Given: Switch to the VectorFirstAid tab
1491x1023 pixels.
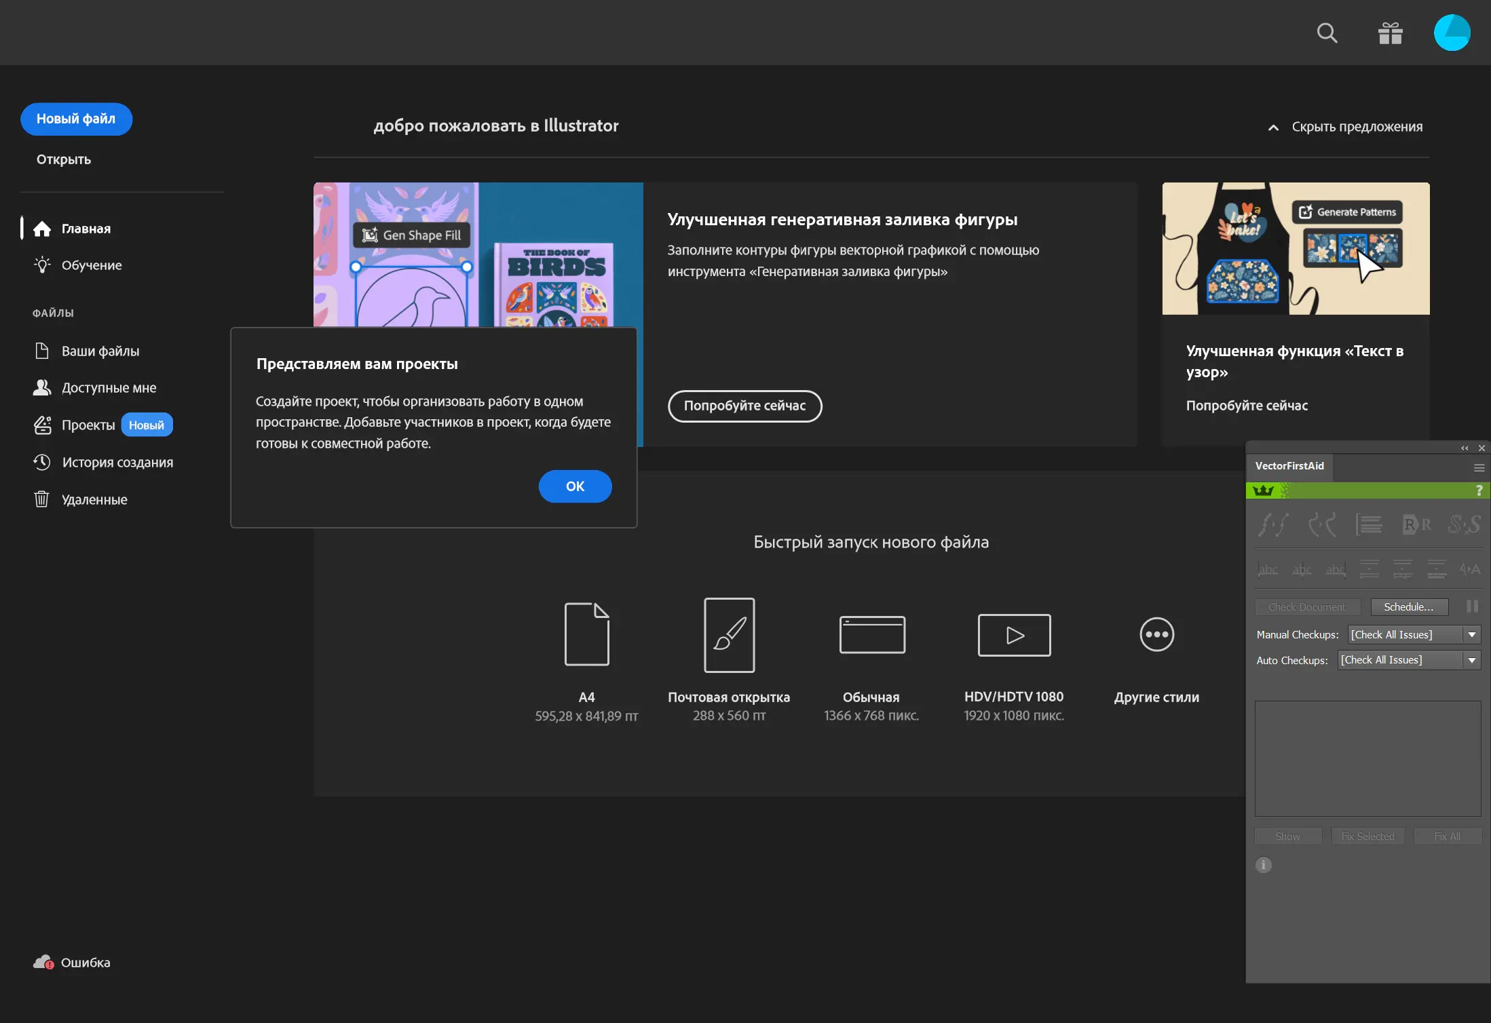Looking at the screenshot, I should [x=1289, y=466].
